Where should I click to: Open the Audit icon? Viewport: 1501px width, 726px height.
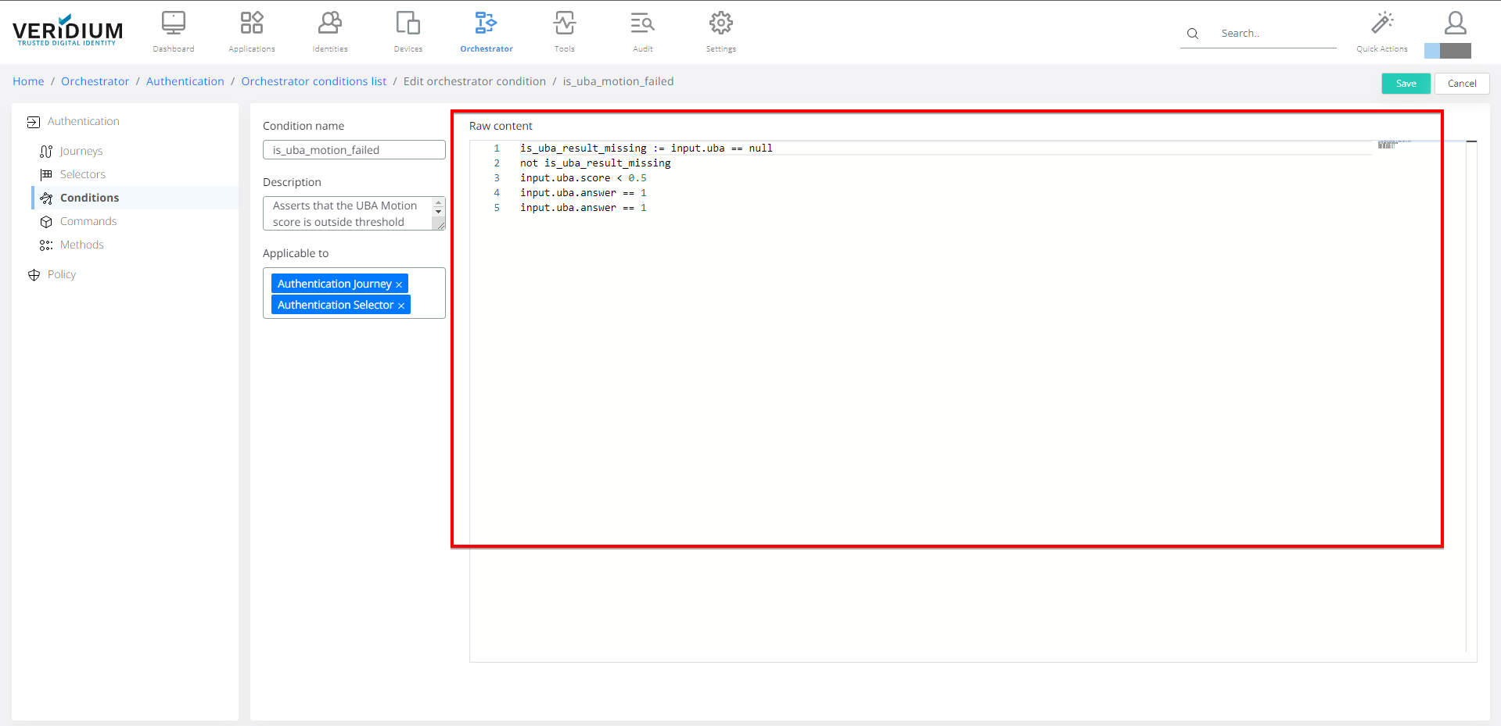(642, 23)
